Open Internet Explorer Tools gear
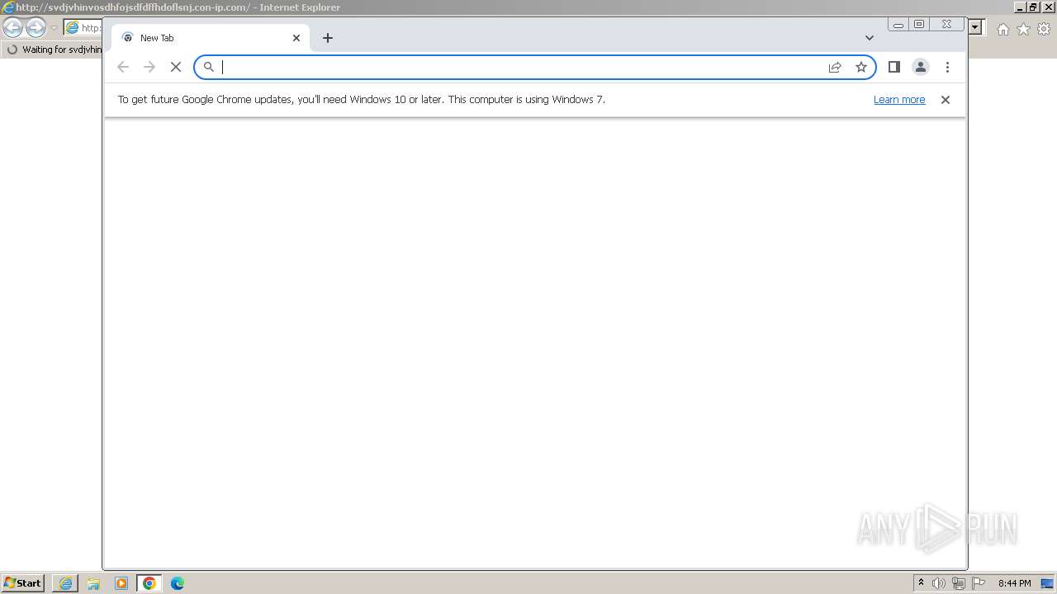The image size is (1057, 594). (x=1044, y=29)
